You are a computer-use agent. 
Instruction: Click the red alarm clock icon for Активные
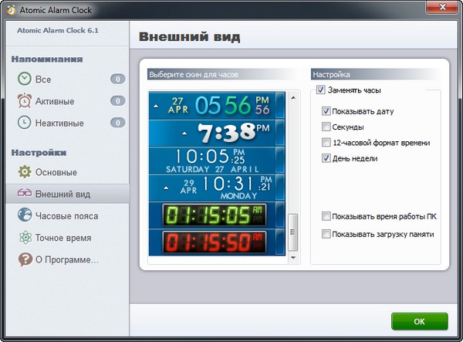click(25, 100)
